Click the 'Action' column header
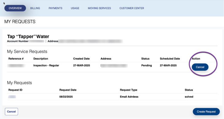This screenshot has height=119, width=224. pos(196,59)
